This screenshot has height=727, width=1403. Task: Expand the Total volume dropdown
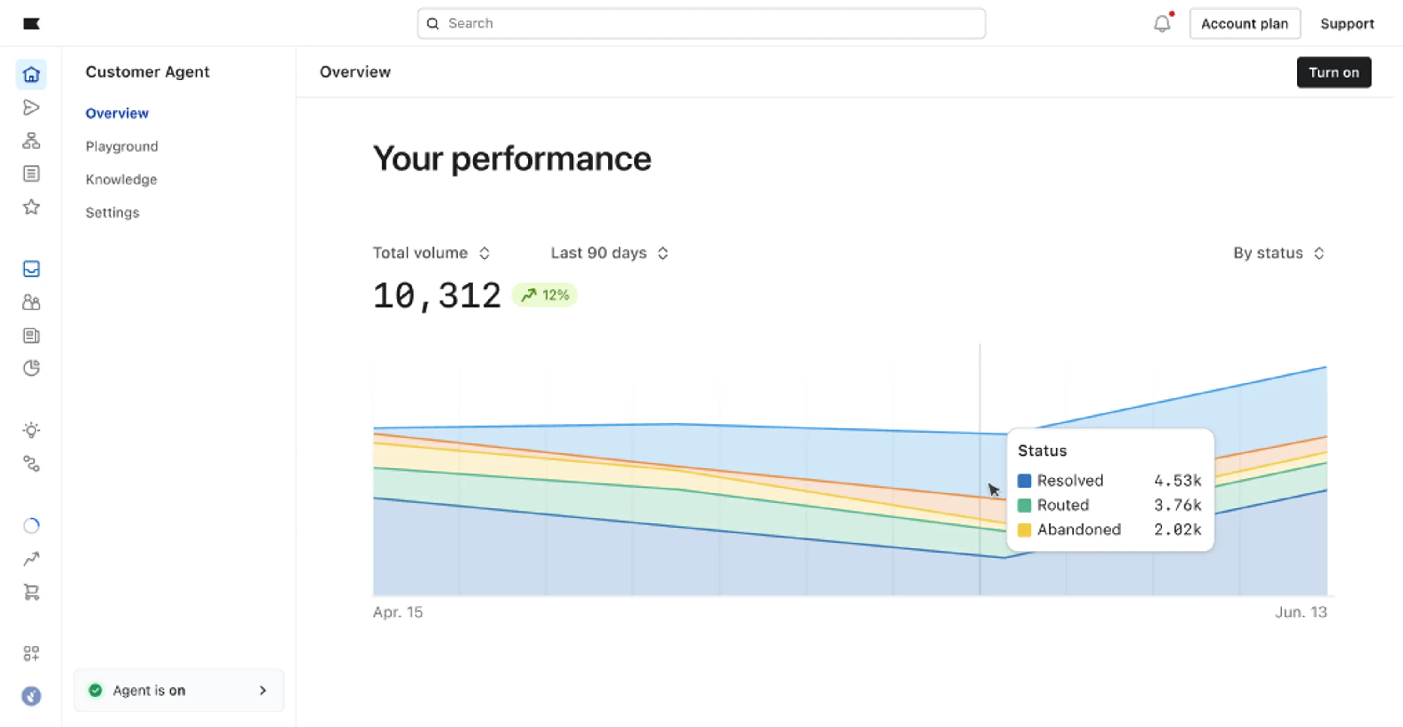point(431,253)
